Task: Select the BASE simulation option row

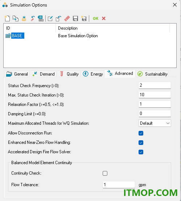Action: [x=90, y=36]
